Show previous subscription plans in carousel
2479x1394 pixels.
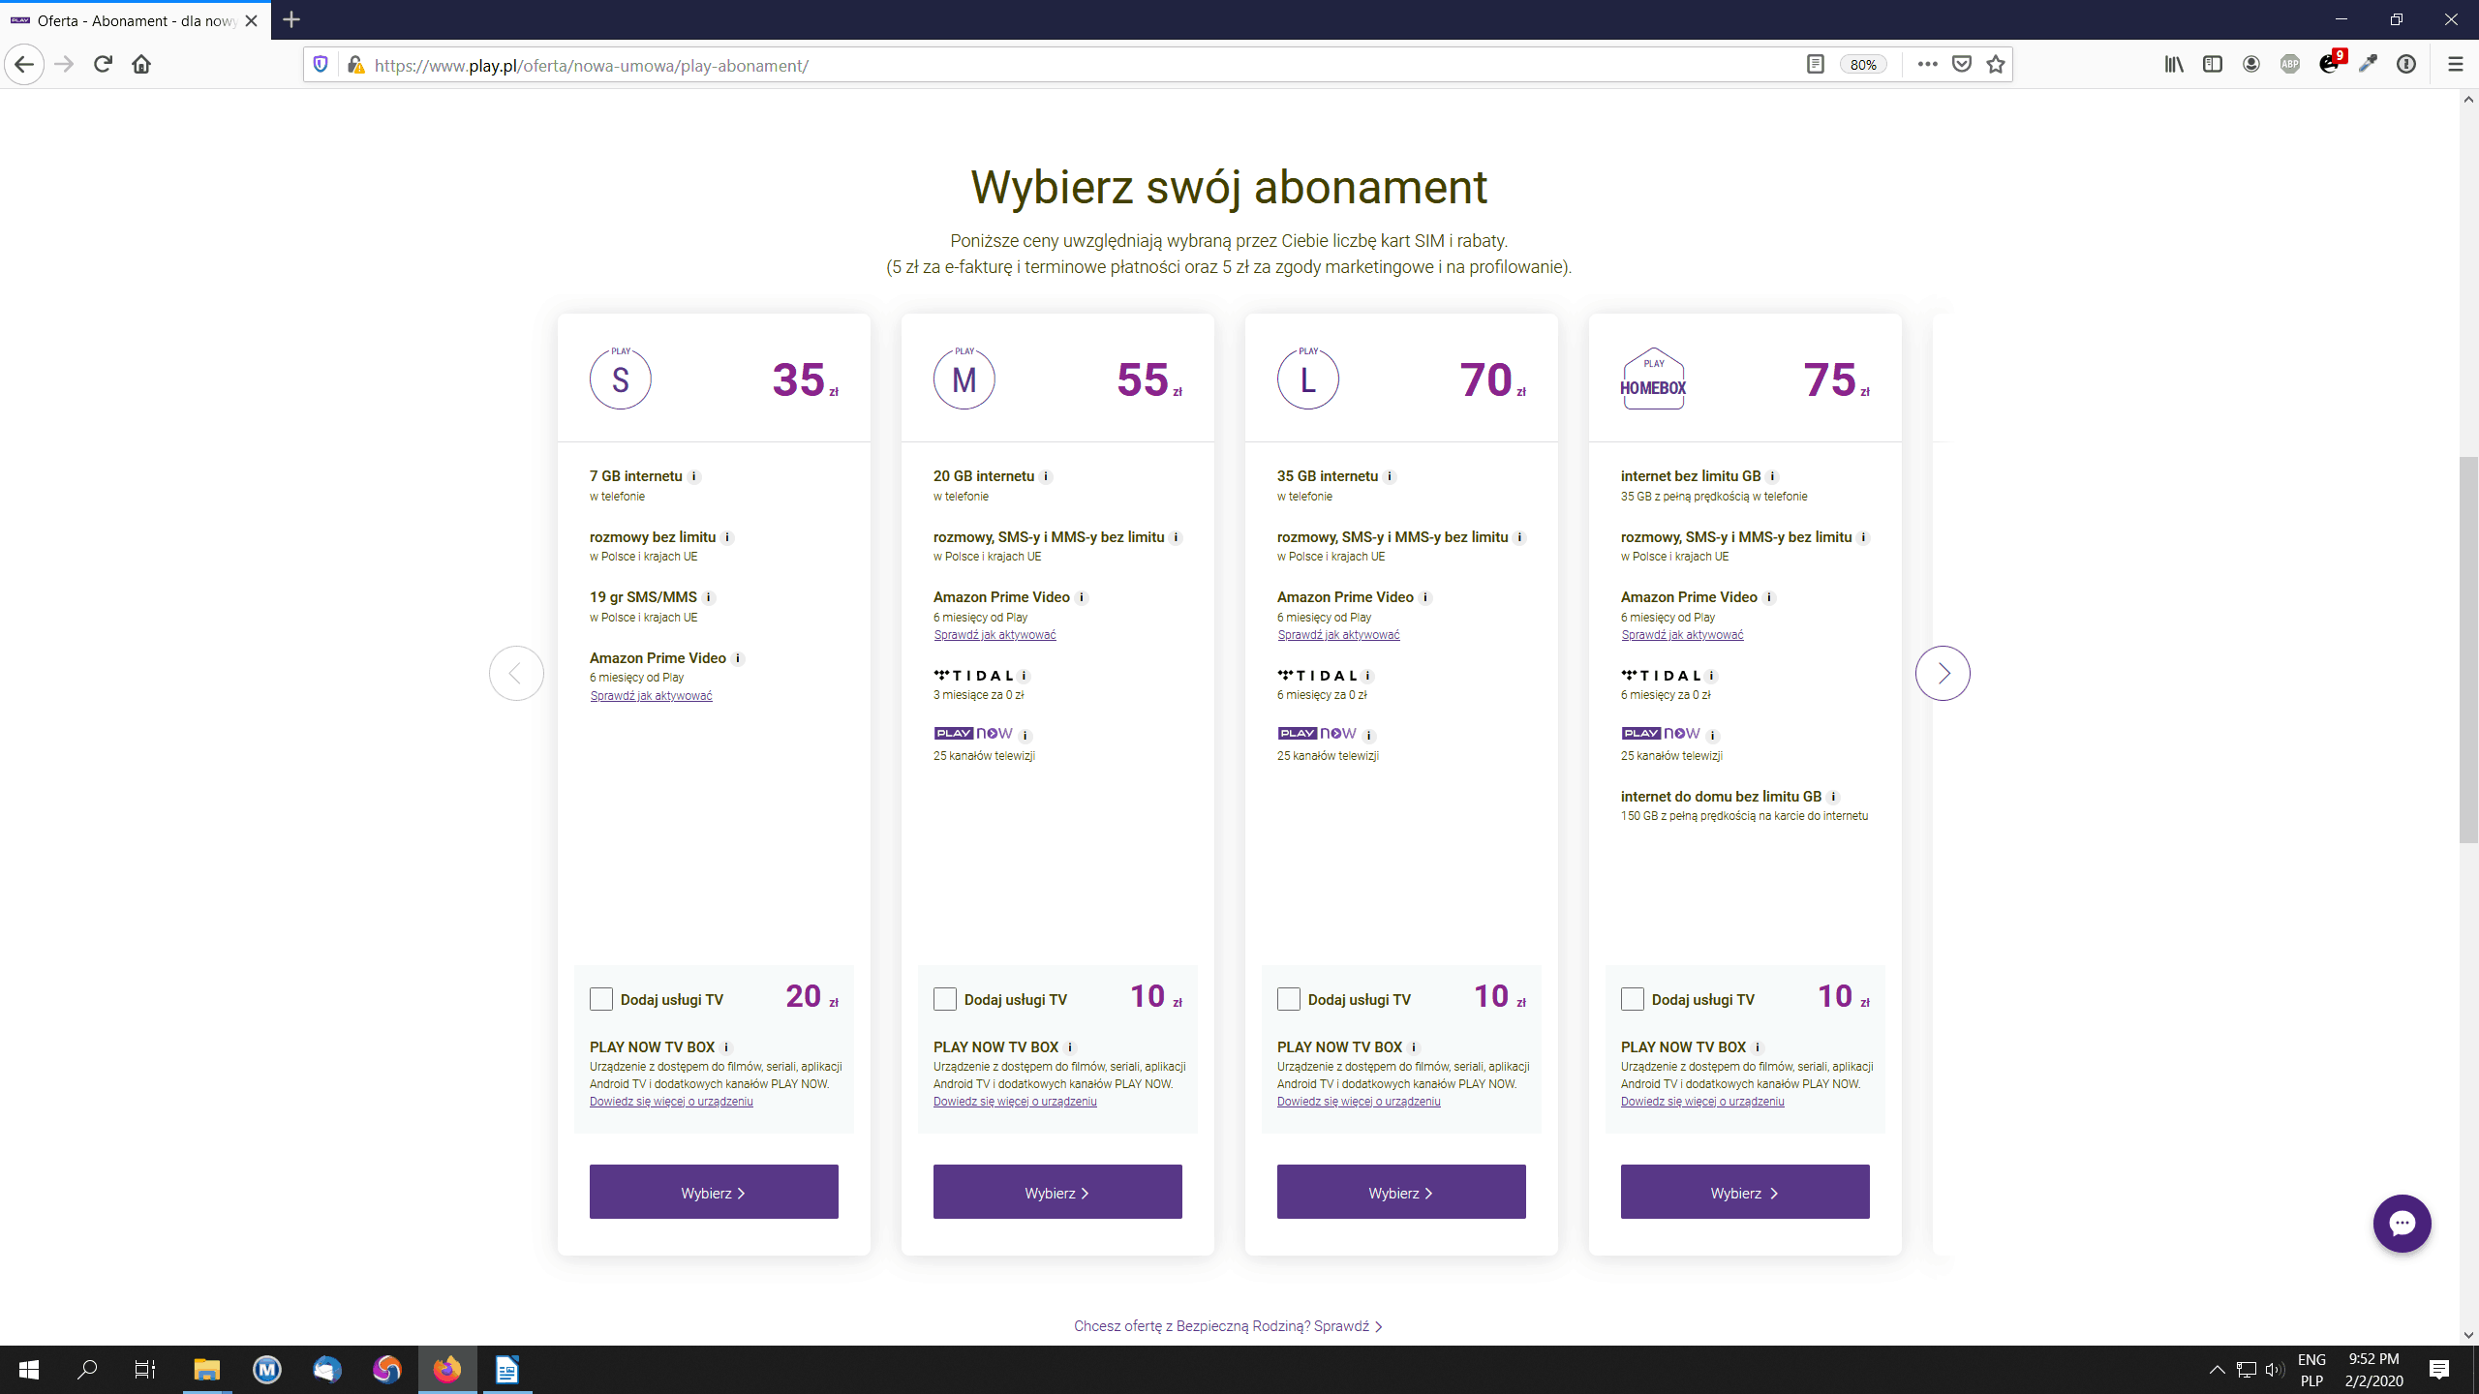tap(516, 673)
